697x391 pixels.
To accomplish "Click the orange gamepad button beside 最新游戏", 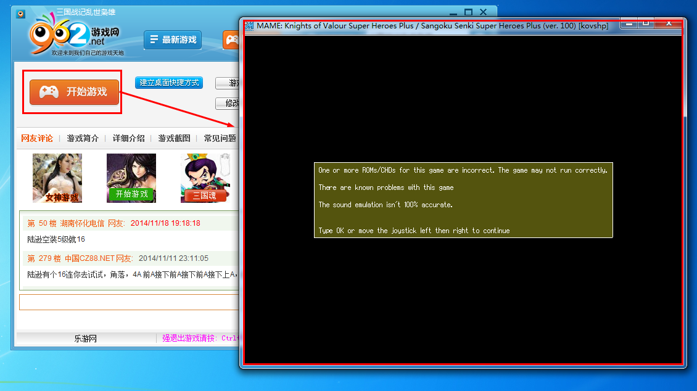I will [x=231, y=40].
